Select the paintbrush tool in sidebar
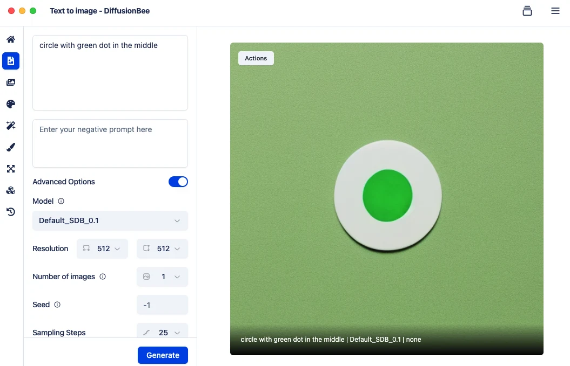Viewport: 570px width, 366px height. pyautogui.click(x=11, y=147)
